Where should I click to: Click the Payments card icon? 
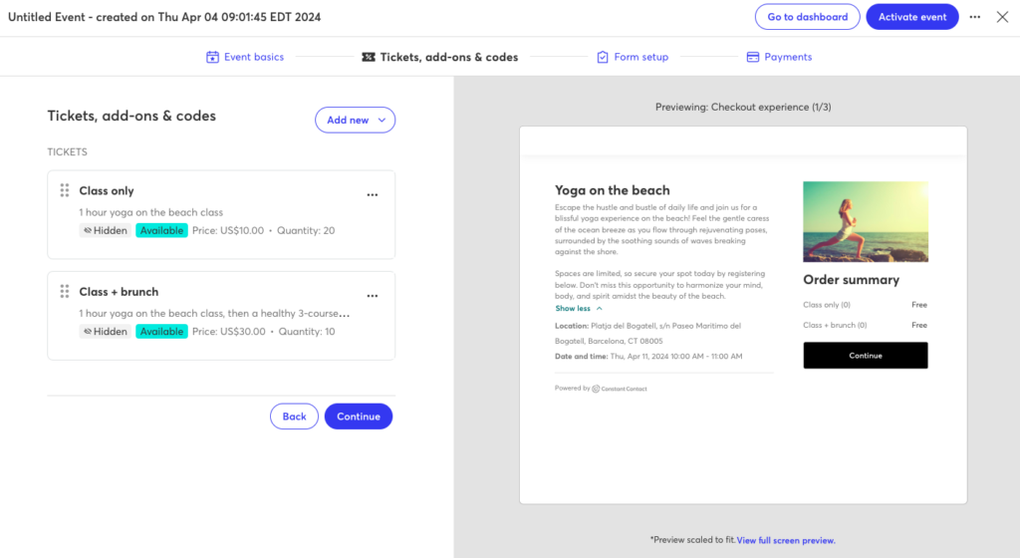click(x=753, y=58)
